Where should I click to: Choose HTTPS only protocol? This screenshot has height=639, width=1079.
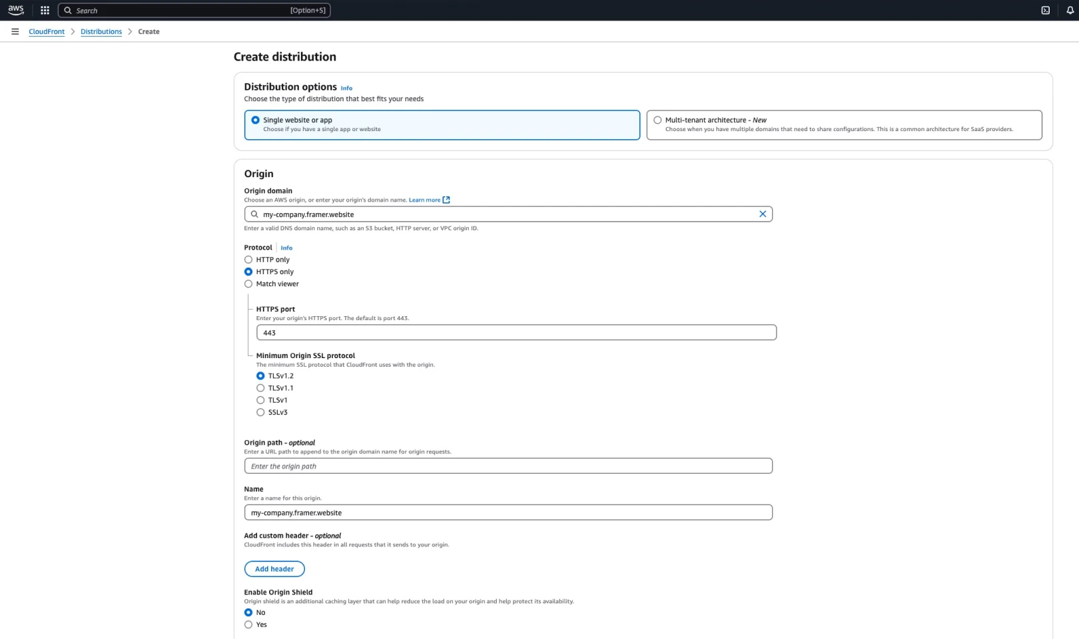[248, 272]
